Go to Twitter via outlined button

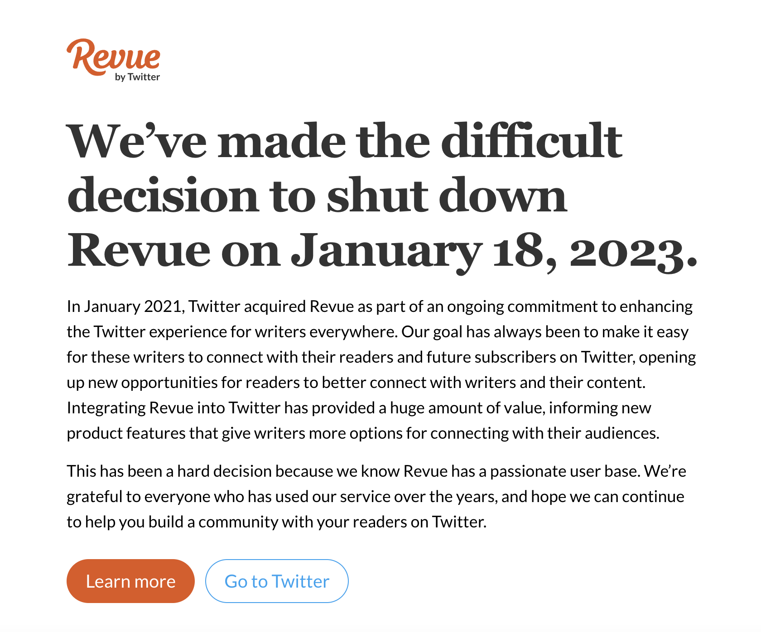pyautogui.click(x=277, y=581)
